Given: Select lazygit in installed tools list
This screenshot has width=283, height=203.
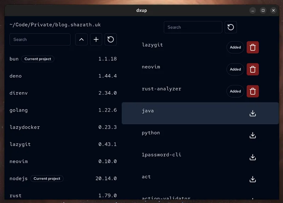Looking at the screenshot, I should click(x=20, y=145).
